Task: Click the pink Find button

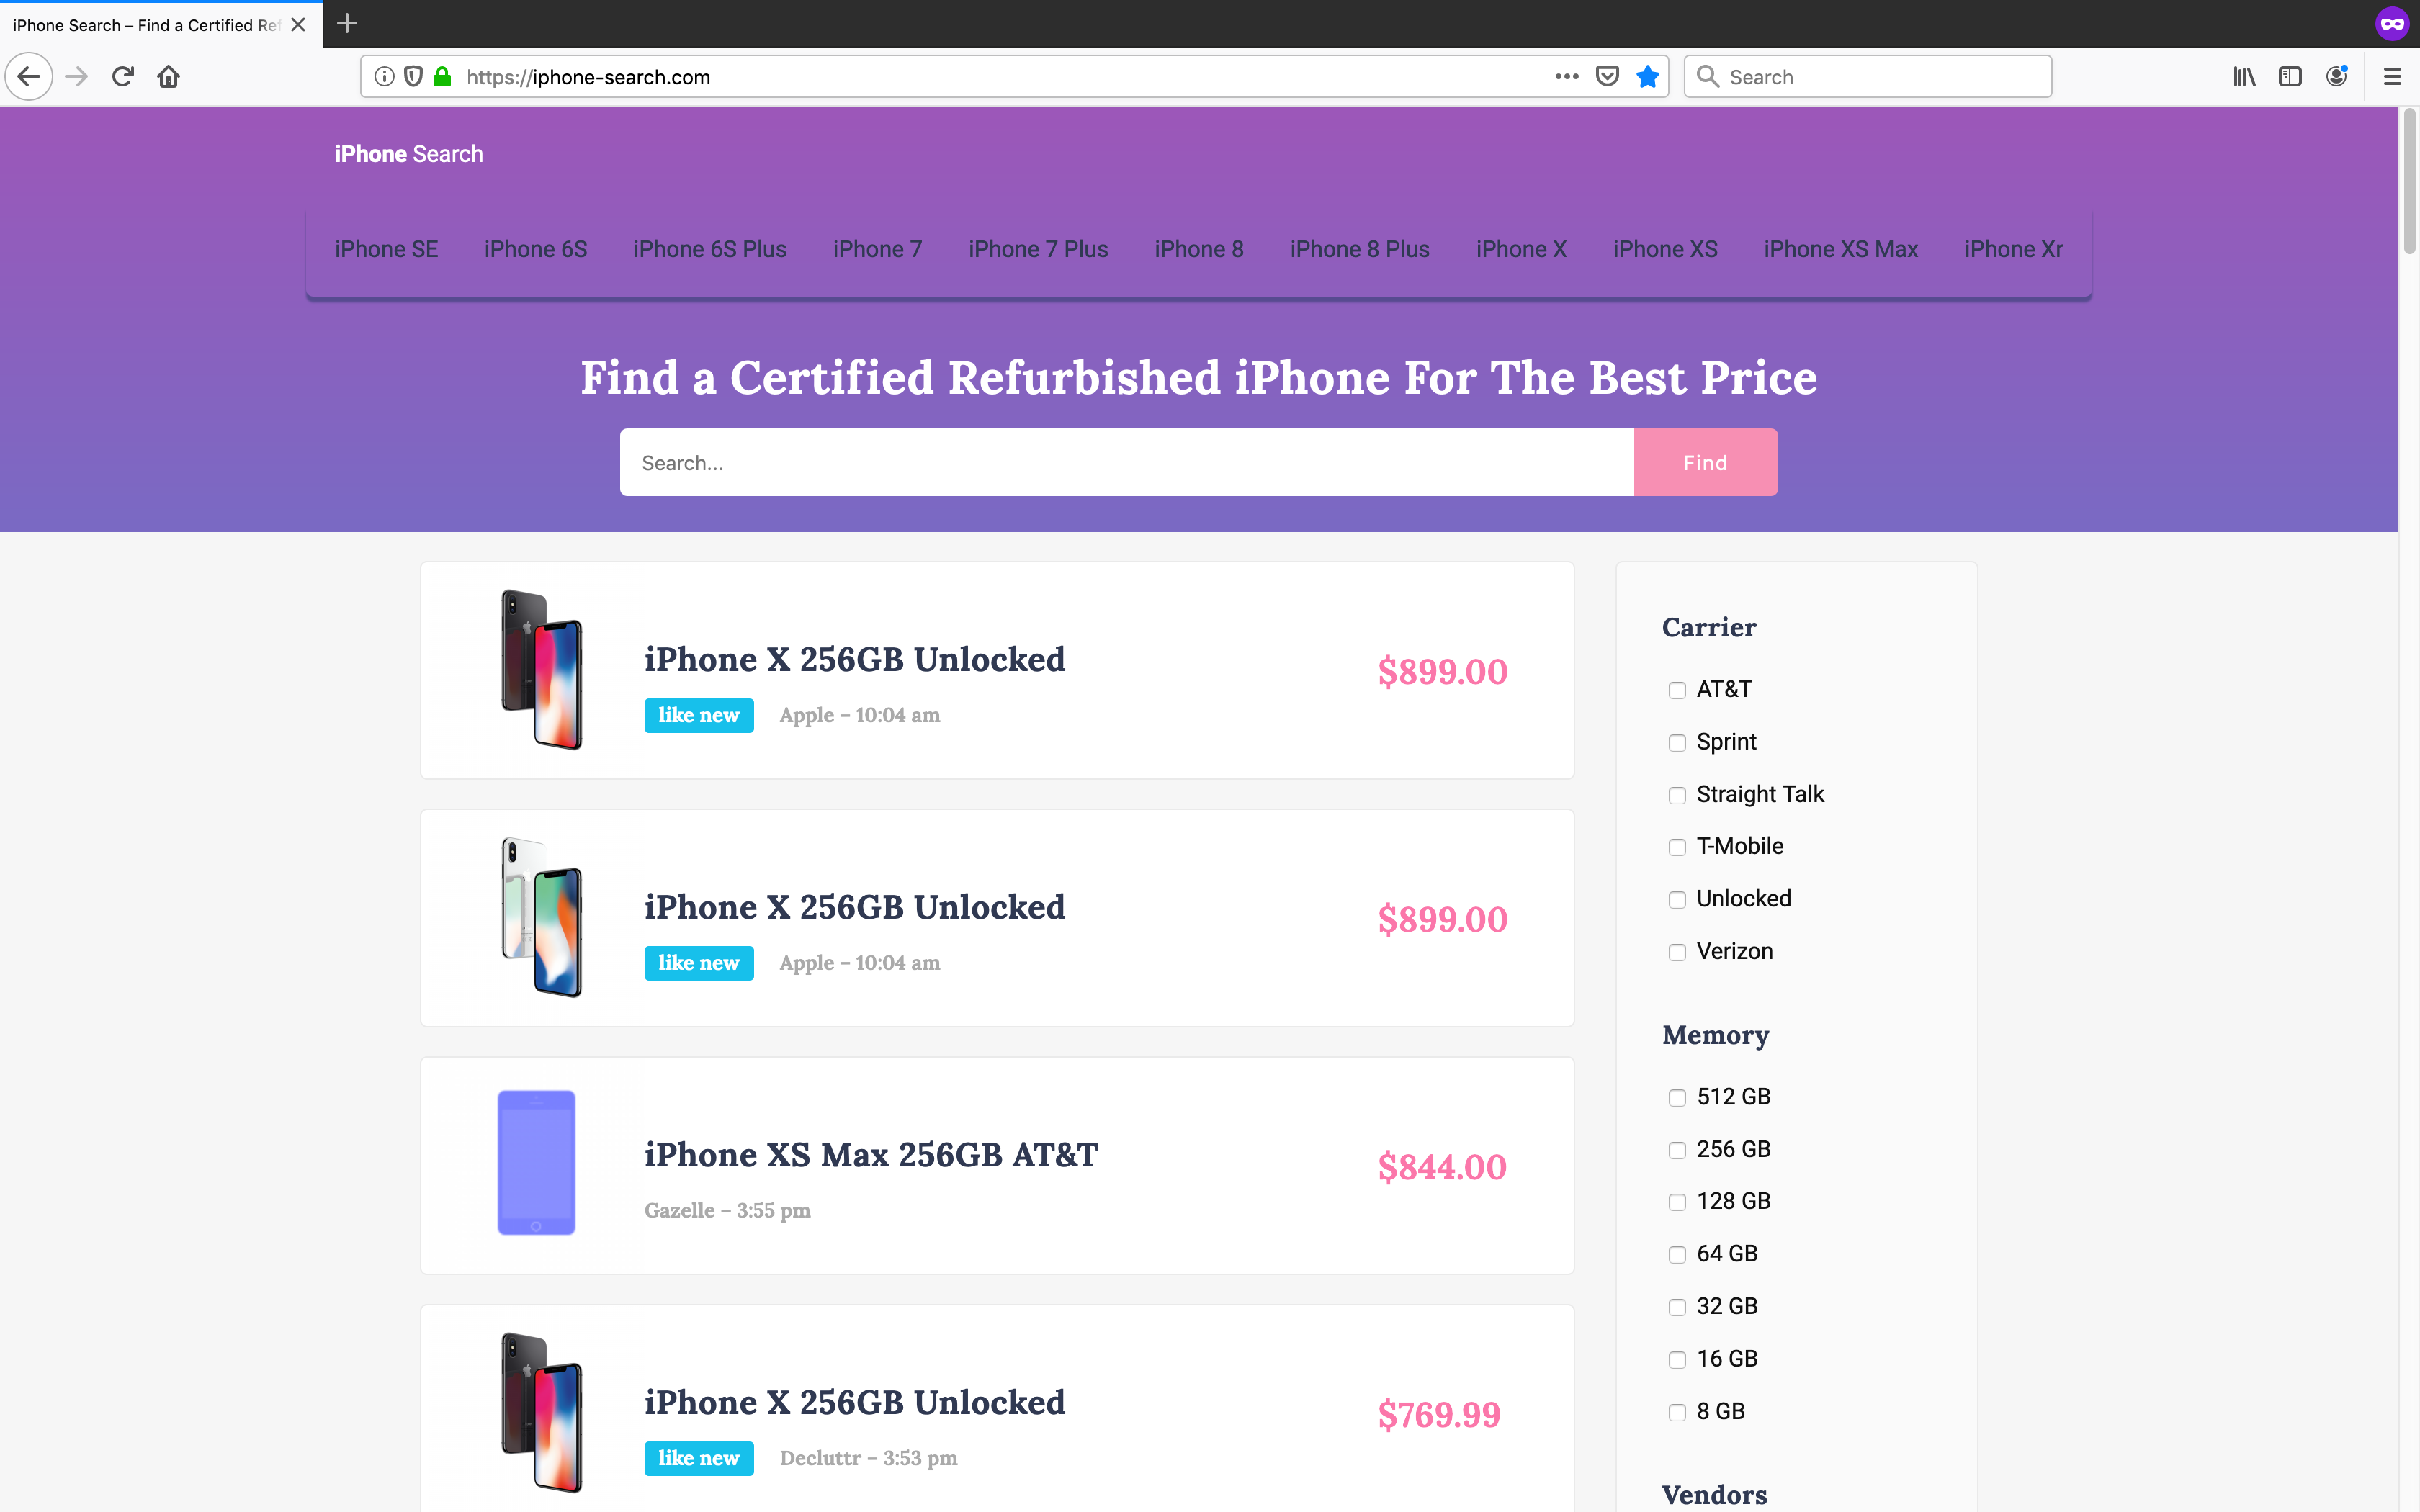Action: (x=1704, y=461)
